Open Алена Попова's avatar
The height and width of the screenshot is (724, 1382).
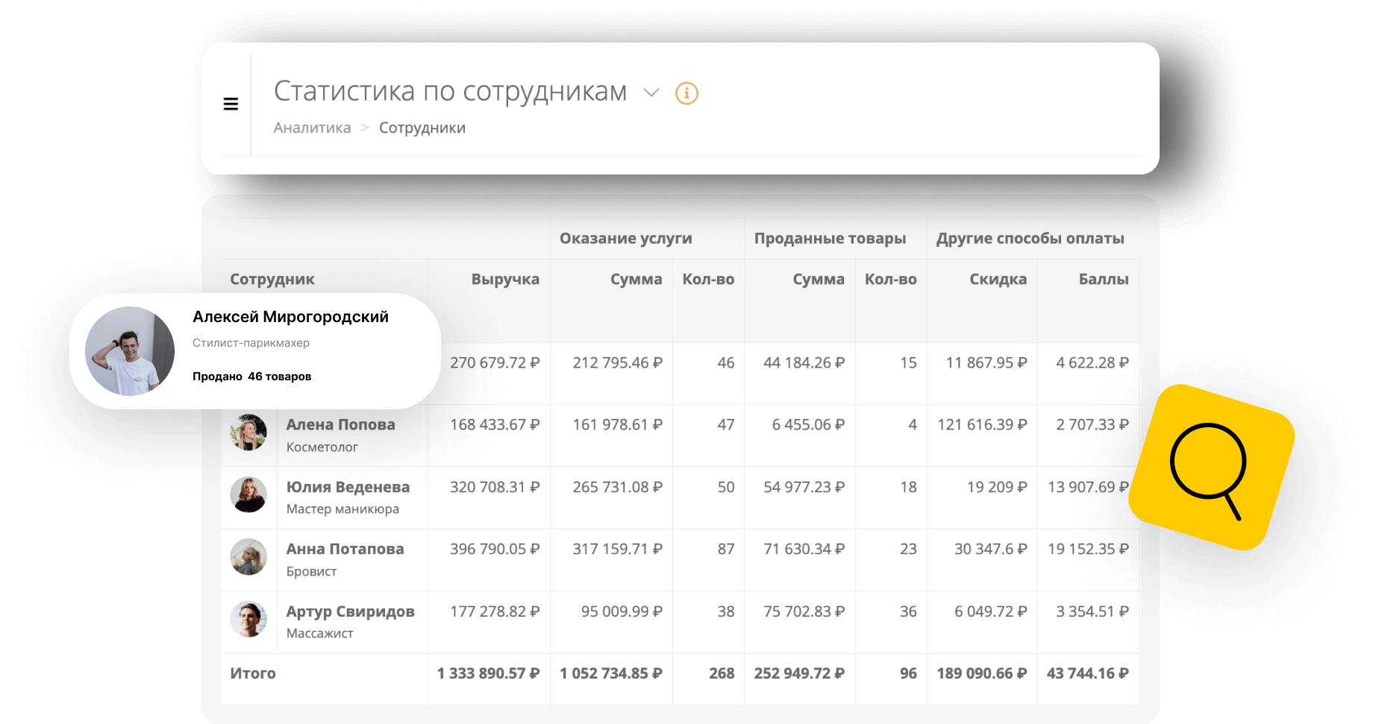coord(248,432)
